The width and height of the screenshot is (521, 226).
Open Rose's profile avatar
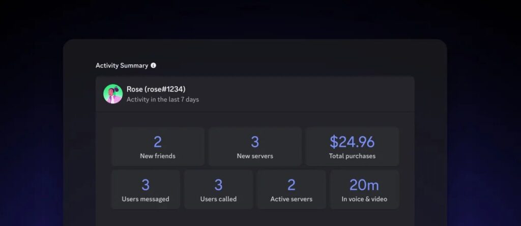[x=113, y=94]
